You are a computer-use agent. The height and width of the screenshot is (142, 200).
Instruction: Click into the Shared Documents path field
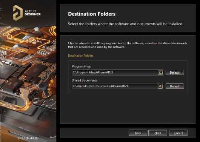[115, 86]
